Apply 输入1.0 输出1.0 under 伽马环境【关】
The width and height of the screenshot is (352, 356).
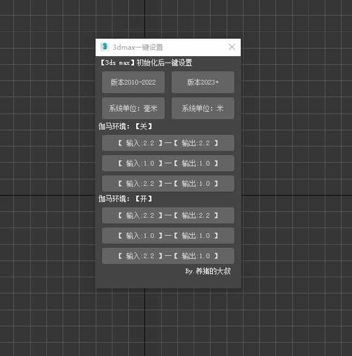coord(168,163)
